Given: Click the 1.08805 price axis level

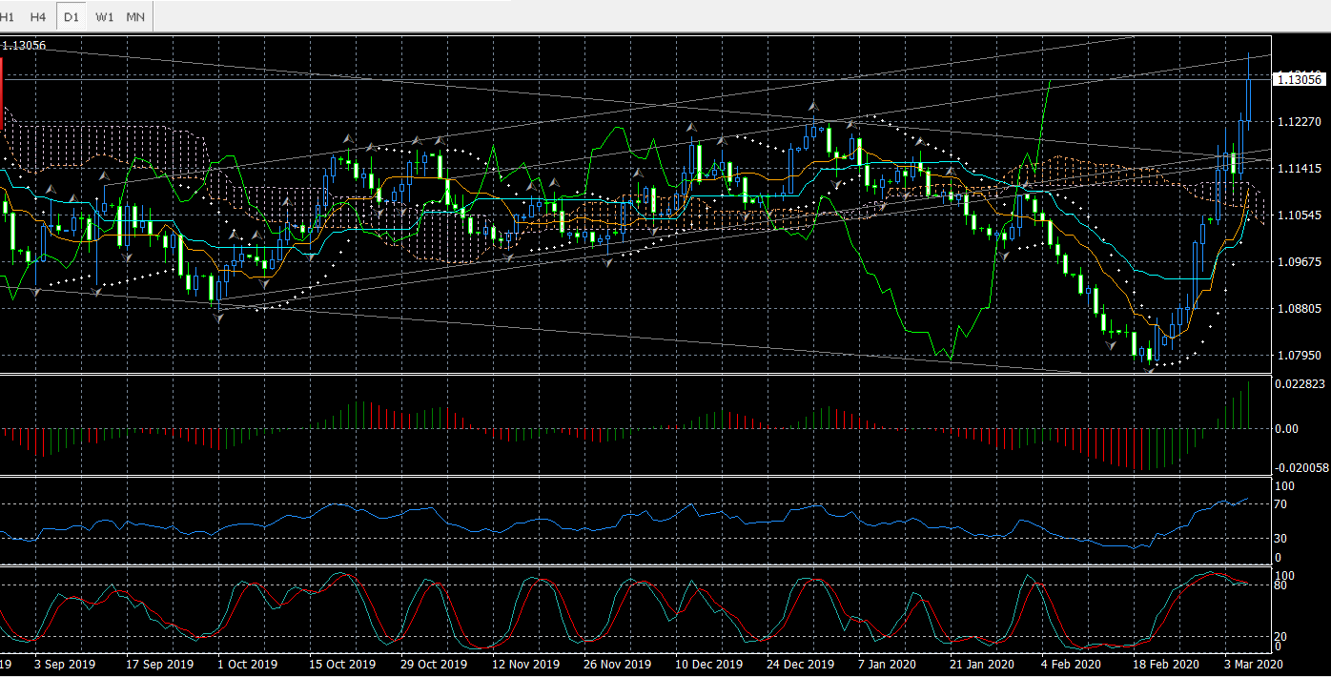Looking at the screenshot, I should 1300,309.
